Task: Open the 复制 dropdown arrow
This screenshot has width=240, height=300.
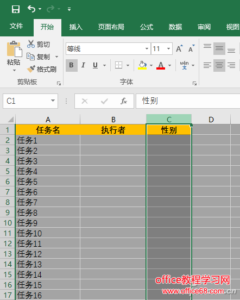Action: click(x=57, y=57)
